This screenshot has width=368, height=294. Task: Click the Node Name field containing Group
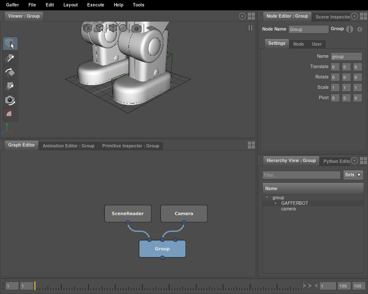tap(308, 29)
